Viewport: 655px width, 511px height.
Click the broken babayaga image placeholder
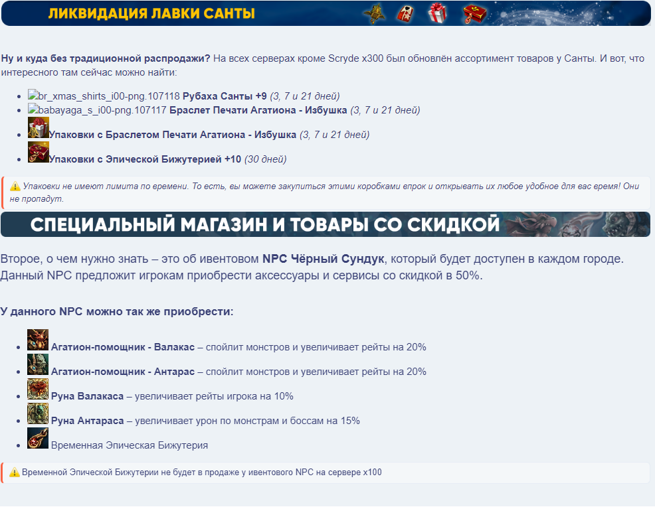pos(97,110)
